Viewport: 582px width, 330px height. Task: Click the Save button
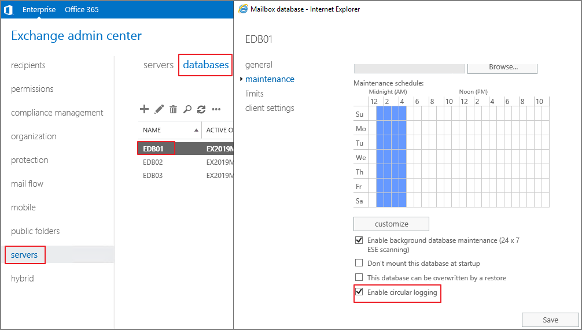(x=550, y=320)
